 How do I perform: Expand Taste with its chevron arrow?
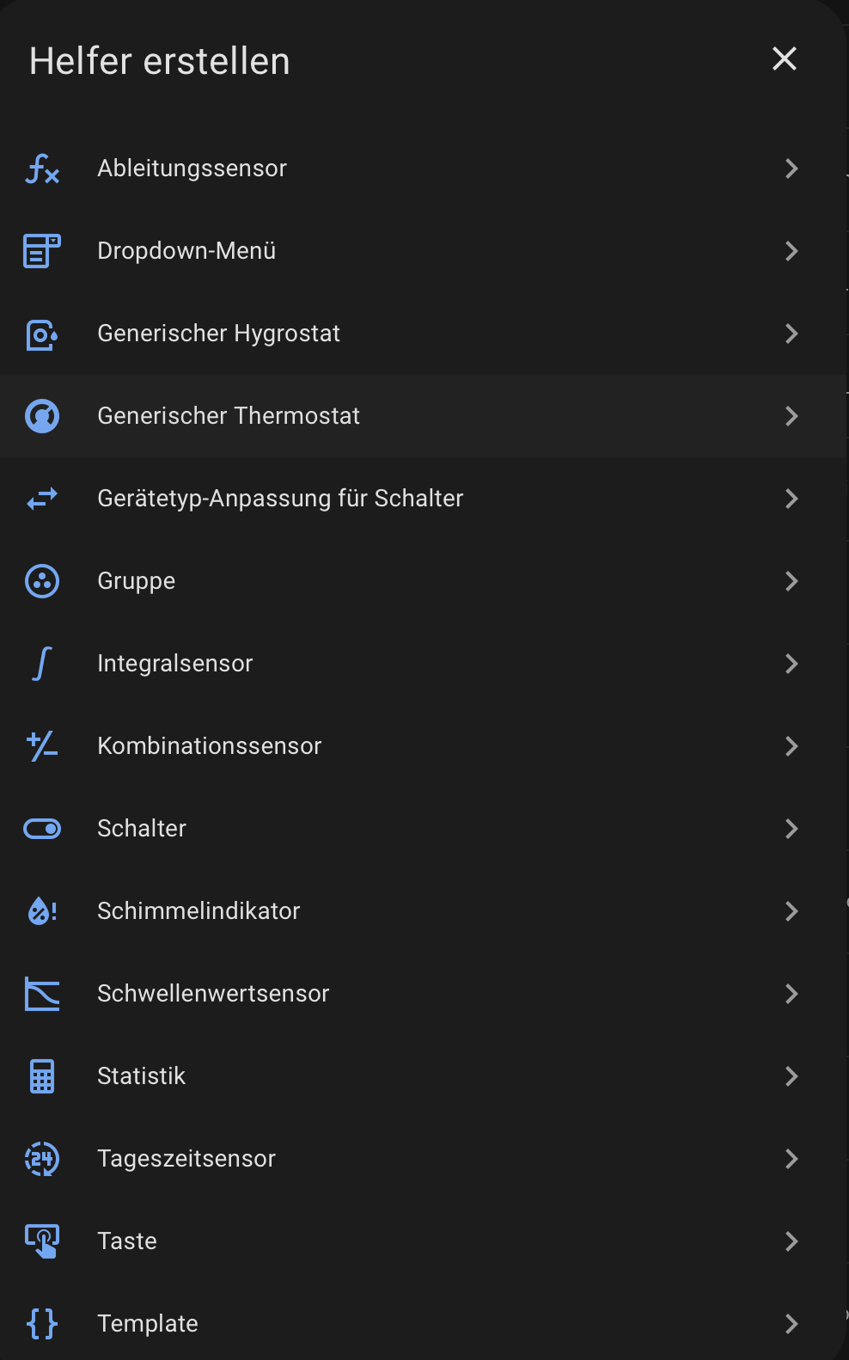791,1241
